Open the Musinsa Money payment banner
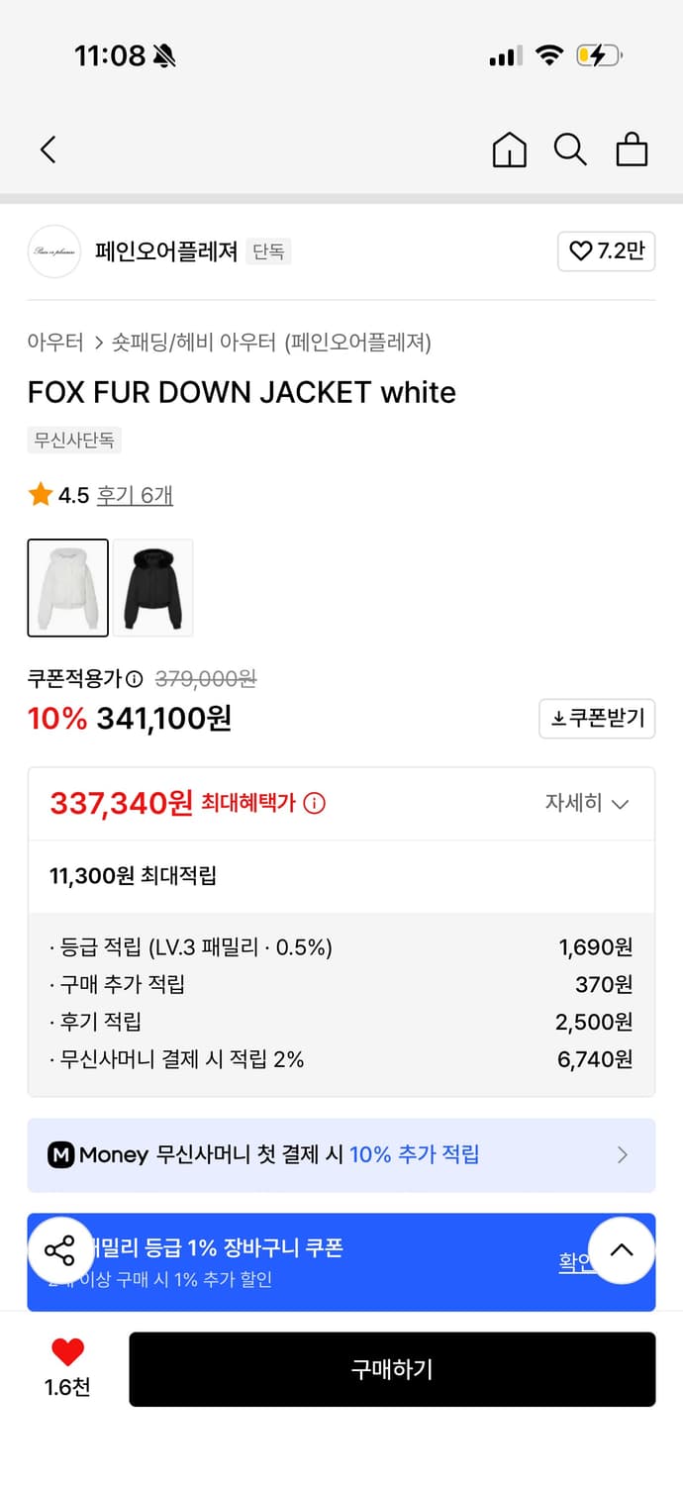This screenshot has width=683, height=1485. 341,1155
